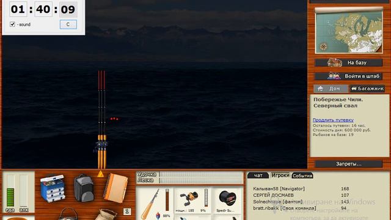Open the Chile coast map thumbnail
Image resolution: width=391 pixels, height=220 pixels.
coord(349,31)
